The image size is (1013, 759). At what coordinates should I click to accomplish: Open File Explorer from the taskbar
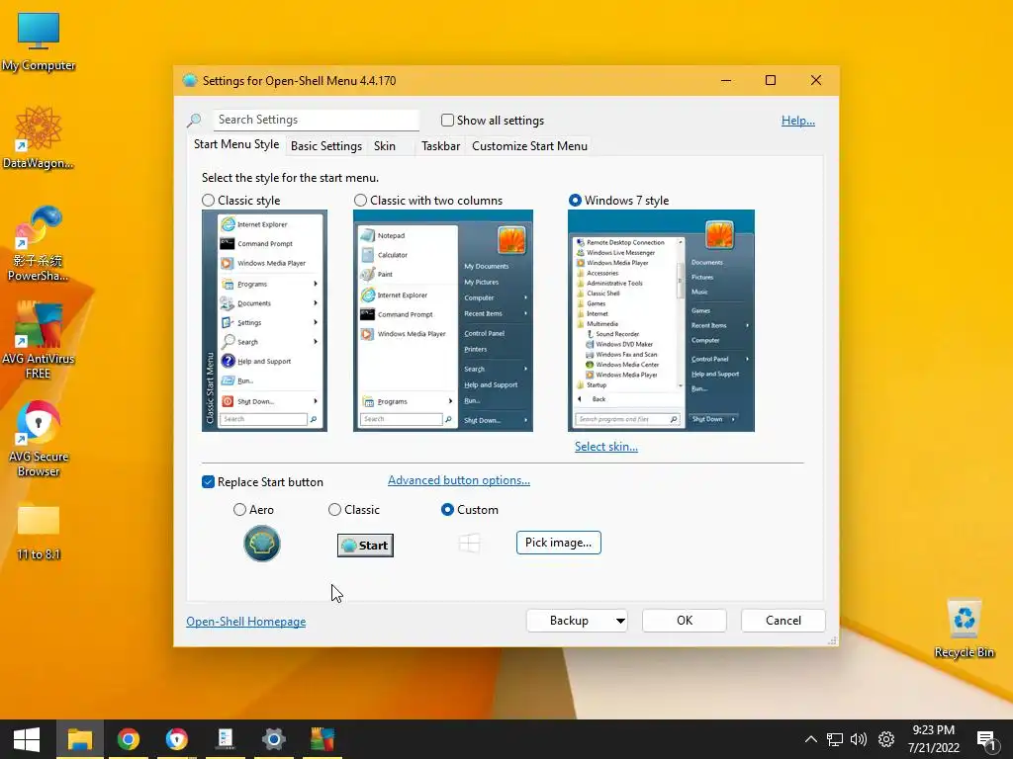79,739
